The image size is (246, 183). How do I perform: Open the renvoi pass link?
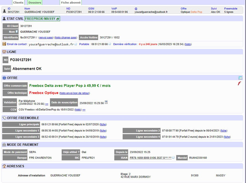[46, 38]
